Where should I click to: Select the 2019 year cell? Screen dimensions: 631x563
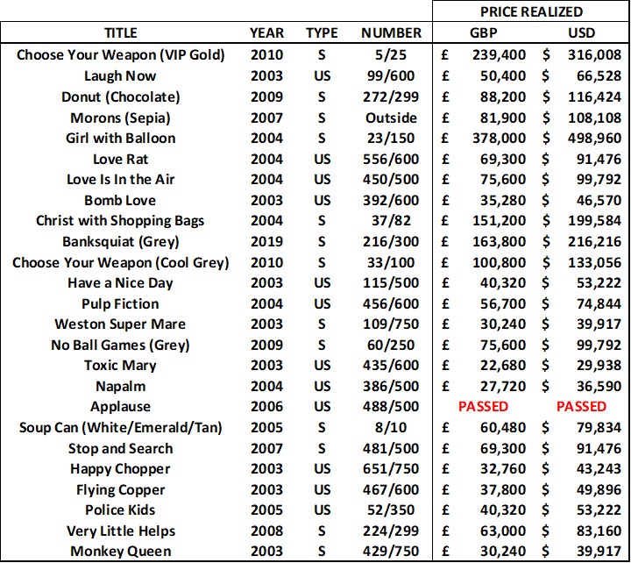coord(266,241)
